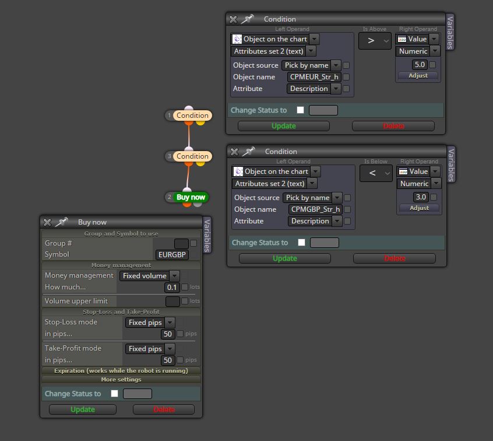493x441 pixels.
Task: Change the Is Below operator dropdown
Action: 376,173
